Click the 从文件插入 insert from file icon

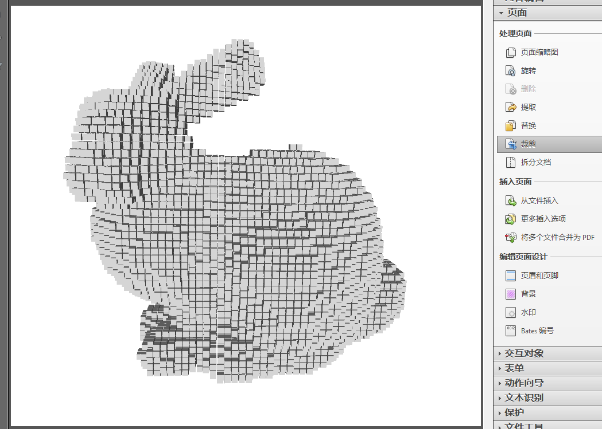point(511,200)
